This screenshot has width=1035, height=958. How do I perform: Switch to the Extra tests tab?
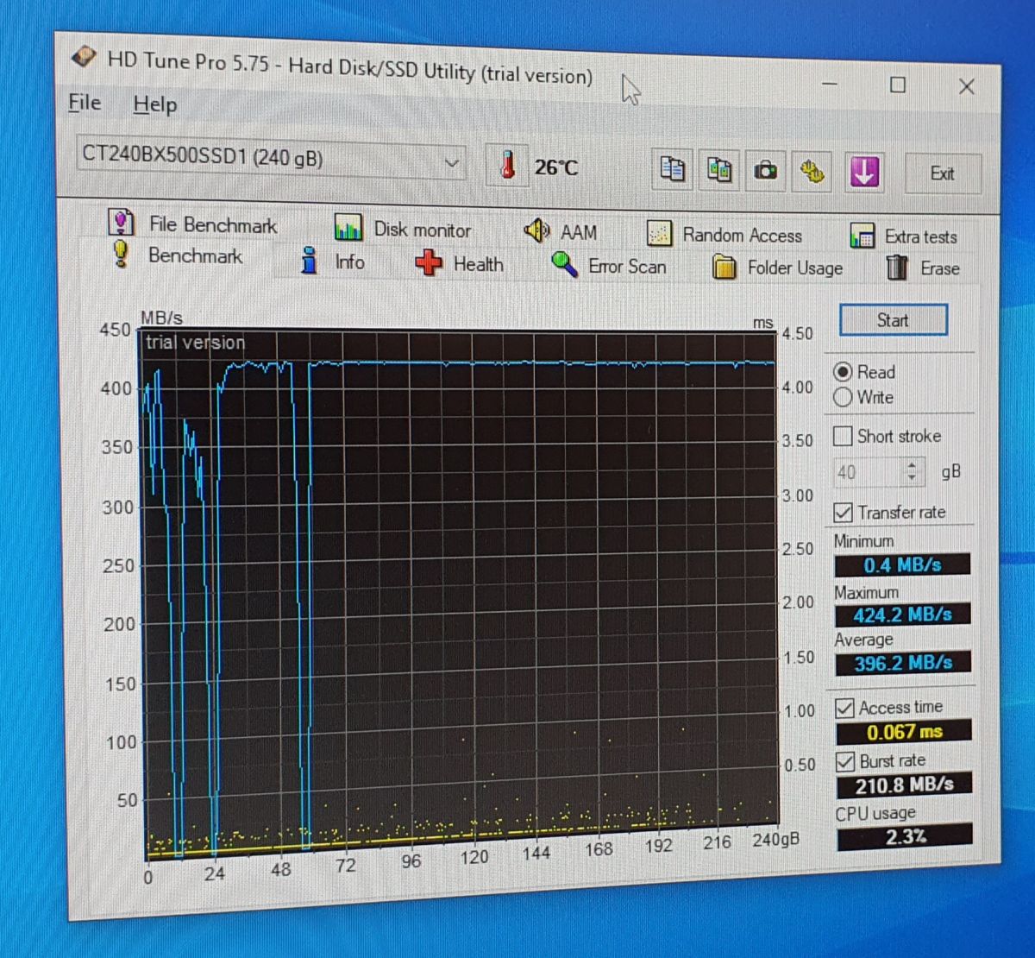[862, 236]
